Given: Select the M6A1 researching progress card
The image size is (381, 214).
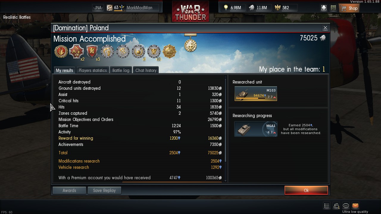Looking at the screenshot, I should 256,129.
